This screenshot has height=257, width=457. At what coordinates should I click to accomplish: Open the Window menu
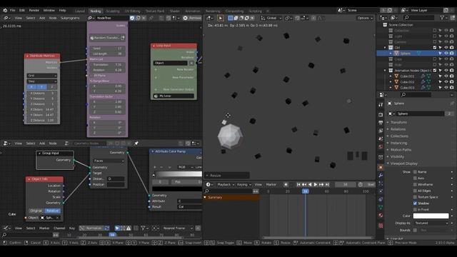point(49,10)
